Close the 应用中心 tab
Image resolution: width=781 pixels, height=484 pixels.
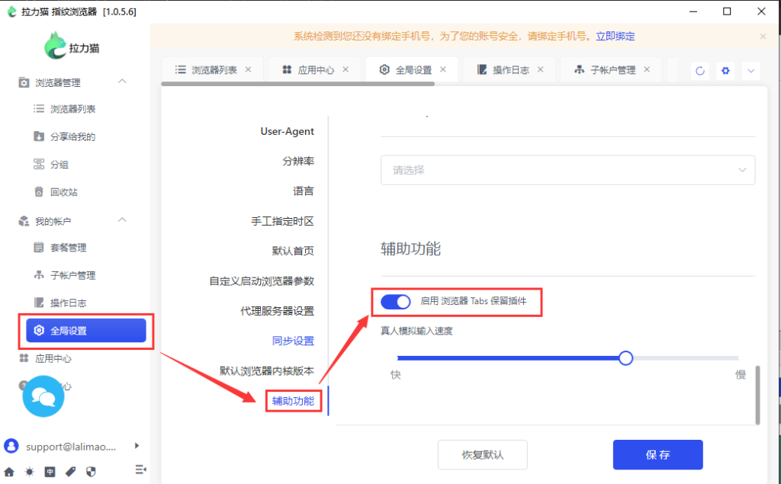pos(346,69)
